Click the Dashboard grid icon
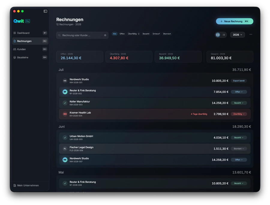This screenshot has width=270, height=205. [x=15, y=33]
